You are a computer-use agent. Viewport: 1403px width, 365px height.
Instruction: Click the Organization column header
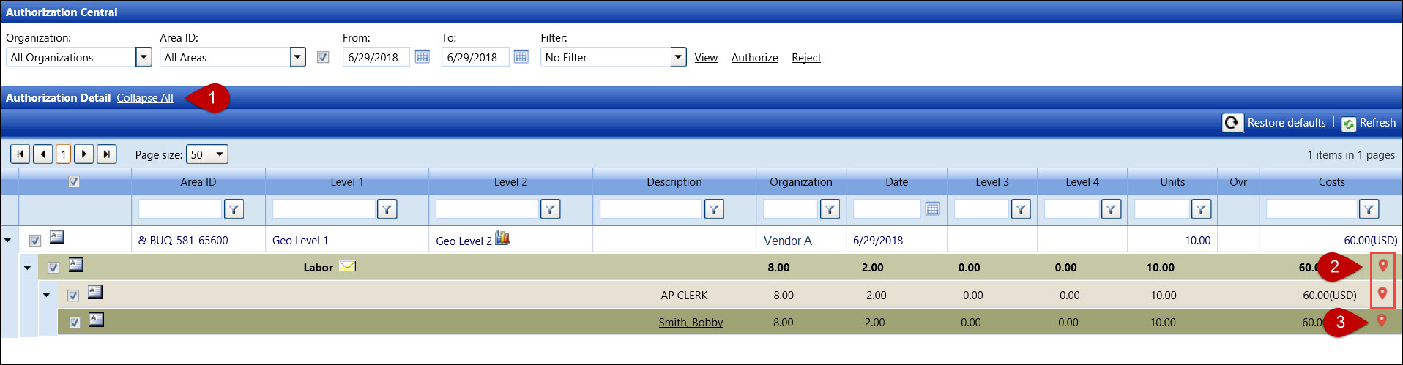[800, 182]
